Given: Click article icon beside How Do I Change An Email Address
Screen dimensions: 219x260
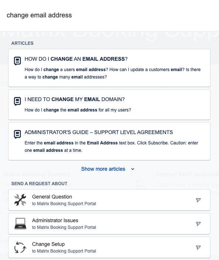Looking at the screenshot, I should [17, 61].
